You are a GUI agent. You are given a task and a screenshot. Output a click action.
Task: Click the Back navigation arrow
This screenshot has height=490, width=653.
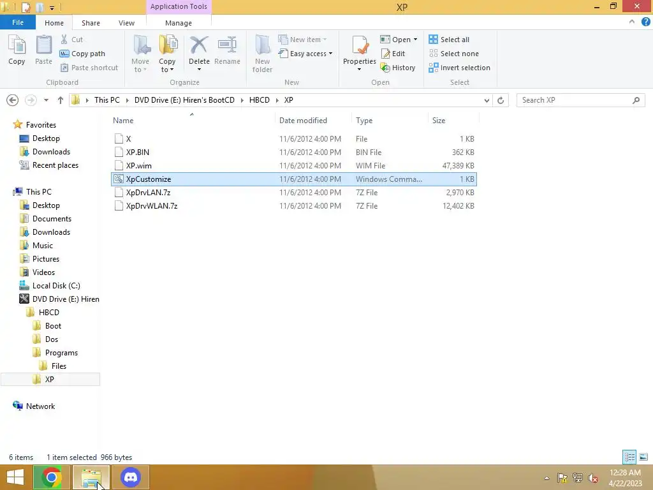(x=13, y=100)
